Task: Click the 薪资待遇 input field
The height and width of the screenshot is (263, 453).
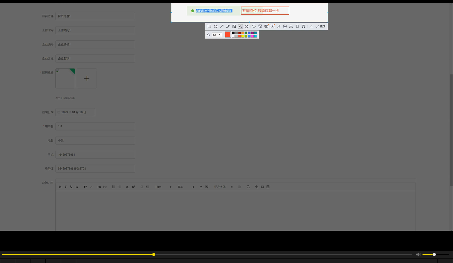Action: [x=95, y=16]
